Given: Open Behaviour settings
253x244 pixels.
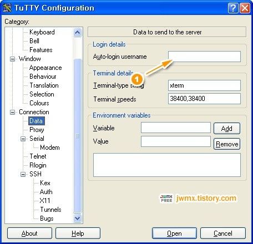Looking at the screenshot, I should click(43, 77).
